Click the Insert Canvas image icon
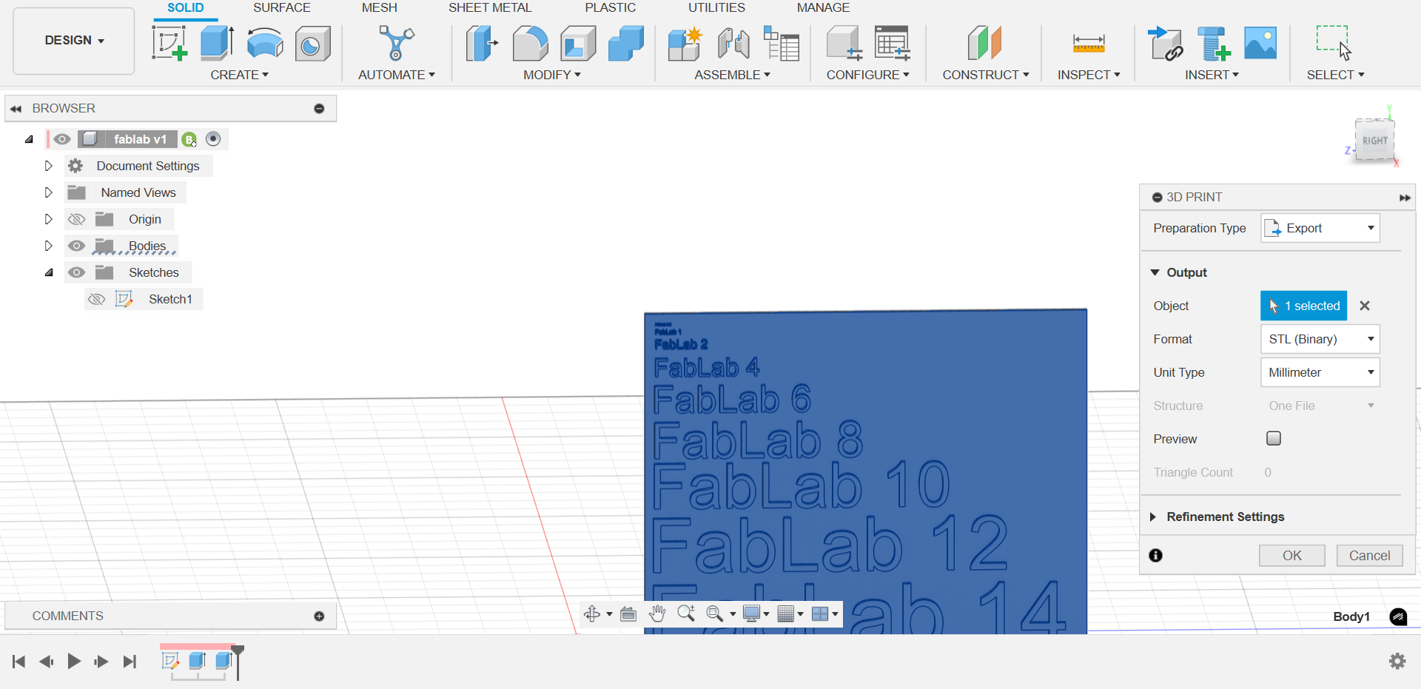The image size is (1421, 689). [x=1260, y=43]
